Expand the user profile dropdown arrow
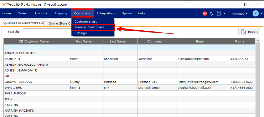 (x=261, y=14)
